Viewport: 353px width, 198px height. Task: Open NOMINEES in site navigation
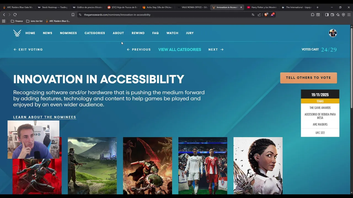pyautogui.click(x=68, y=33)
